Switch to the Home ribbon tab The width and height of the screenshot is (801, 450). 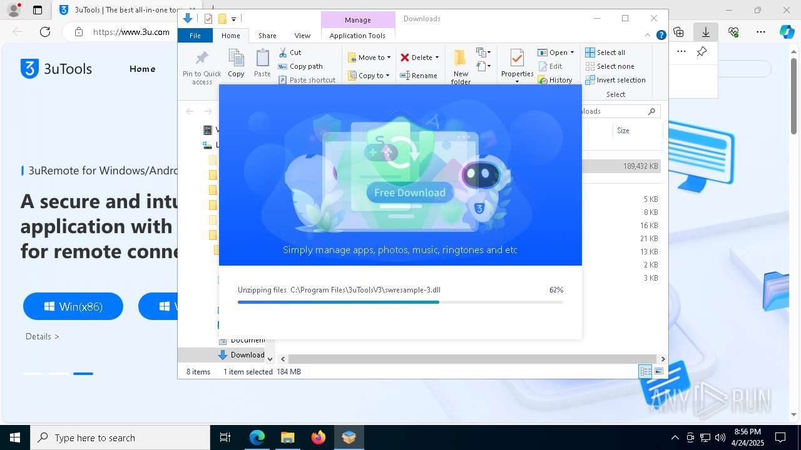[231, 36]
